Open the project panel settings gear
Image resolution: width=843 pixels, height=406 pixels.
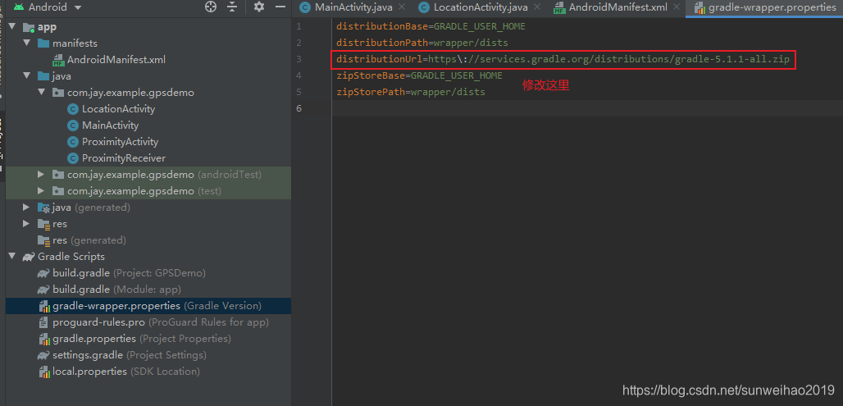click(x=259, y=7)
